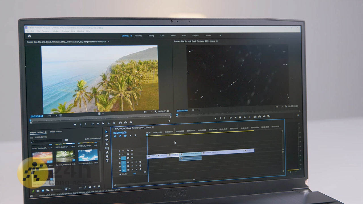
Task: Solo audio track A2
Action: pyautogui.click(x=136, y=166)
